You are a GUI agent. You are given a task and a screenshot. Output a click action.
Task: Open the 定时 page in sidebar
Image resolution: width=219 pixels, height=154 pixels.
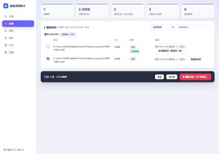tap(18, 38)
